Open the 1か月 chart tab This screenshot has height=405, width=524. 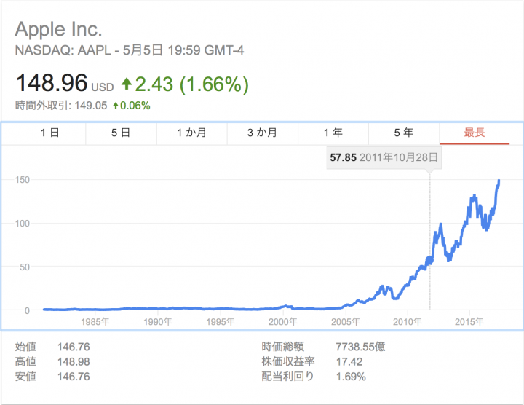click(x=192, y=133)
